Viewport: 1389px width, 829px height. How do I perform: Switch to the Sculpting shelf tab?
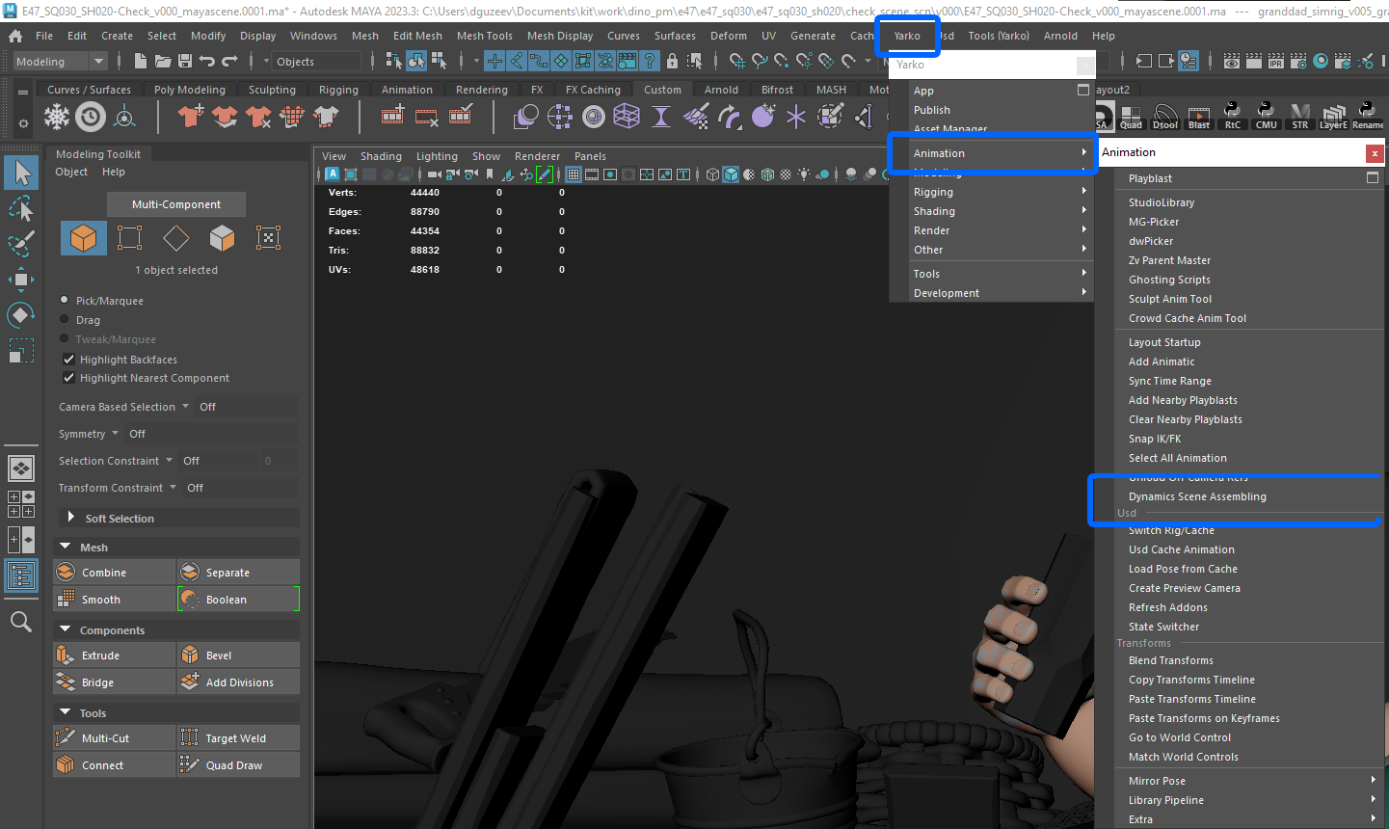pos(272,90)
